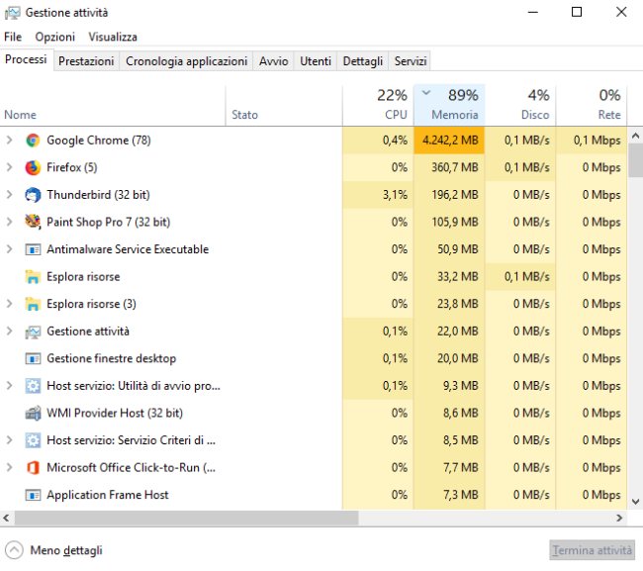
Task: Click the Termina attività button
Action: click(x=593, y=550)
